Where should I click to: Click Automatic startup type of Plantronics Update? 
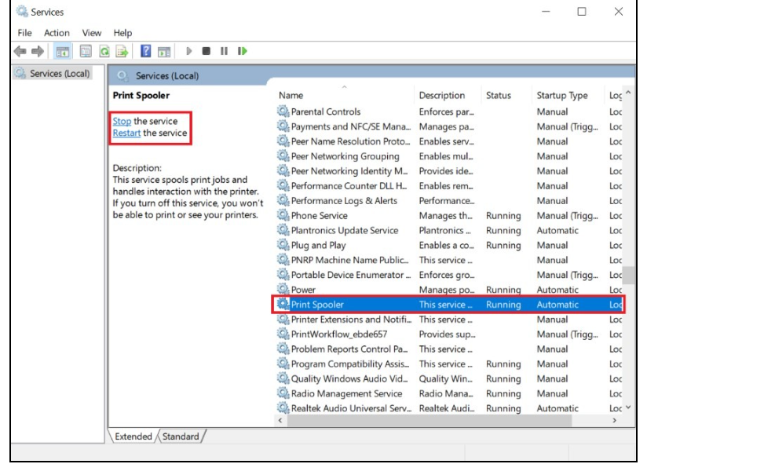557,230
